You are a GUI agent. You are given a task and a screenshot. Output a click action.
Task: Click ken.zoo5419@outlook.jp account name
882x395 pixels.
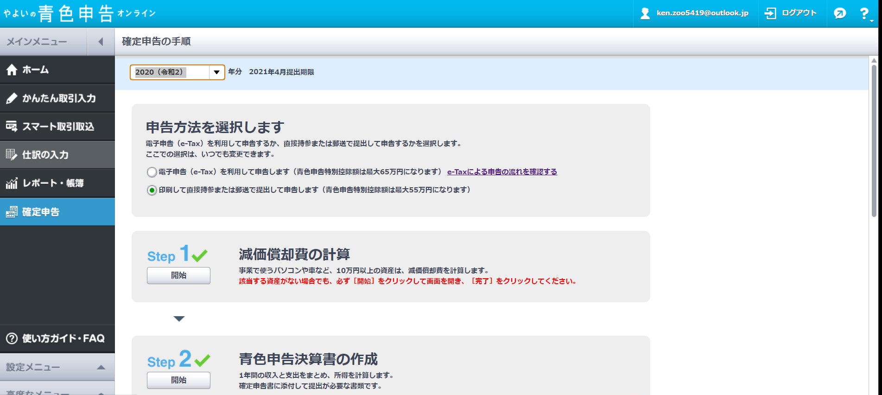click(702, 13)
